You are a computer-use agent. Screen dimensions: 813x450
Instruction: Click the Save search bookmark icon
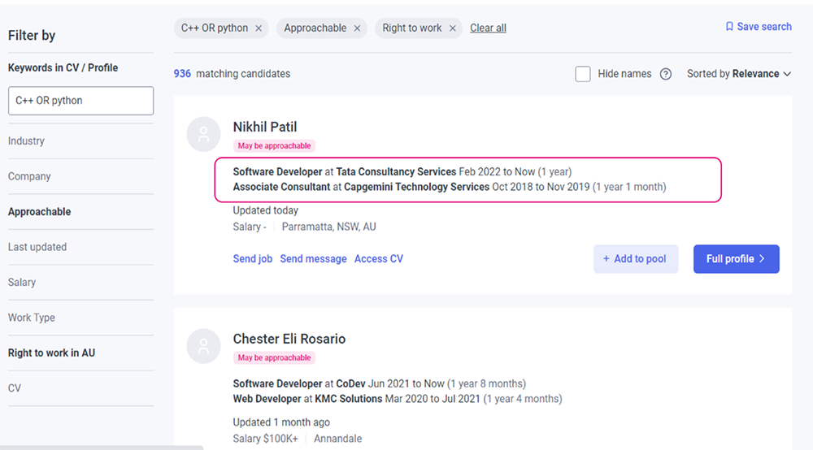tap(729, 27)
